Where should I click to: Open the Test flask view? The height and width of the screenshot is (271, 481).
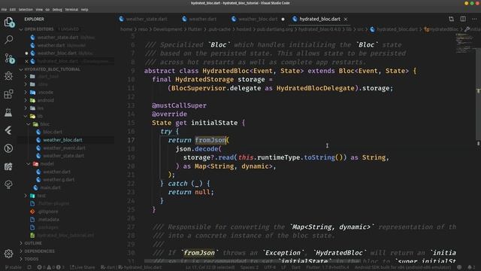(x=8, y=112)
